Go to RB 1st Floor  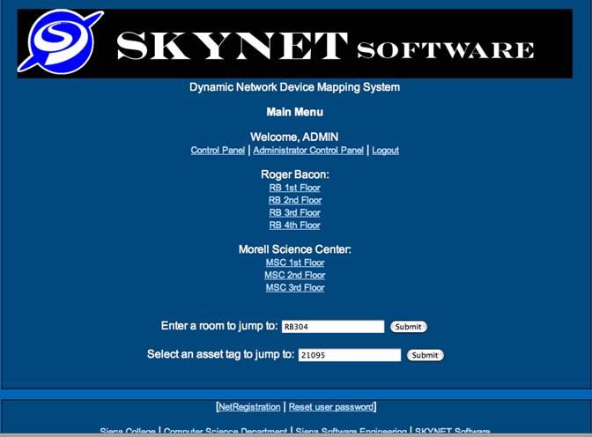[x=294, y=188]
